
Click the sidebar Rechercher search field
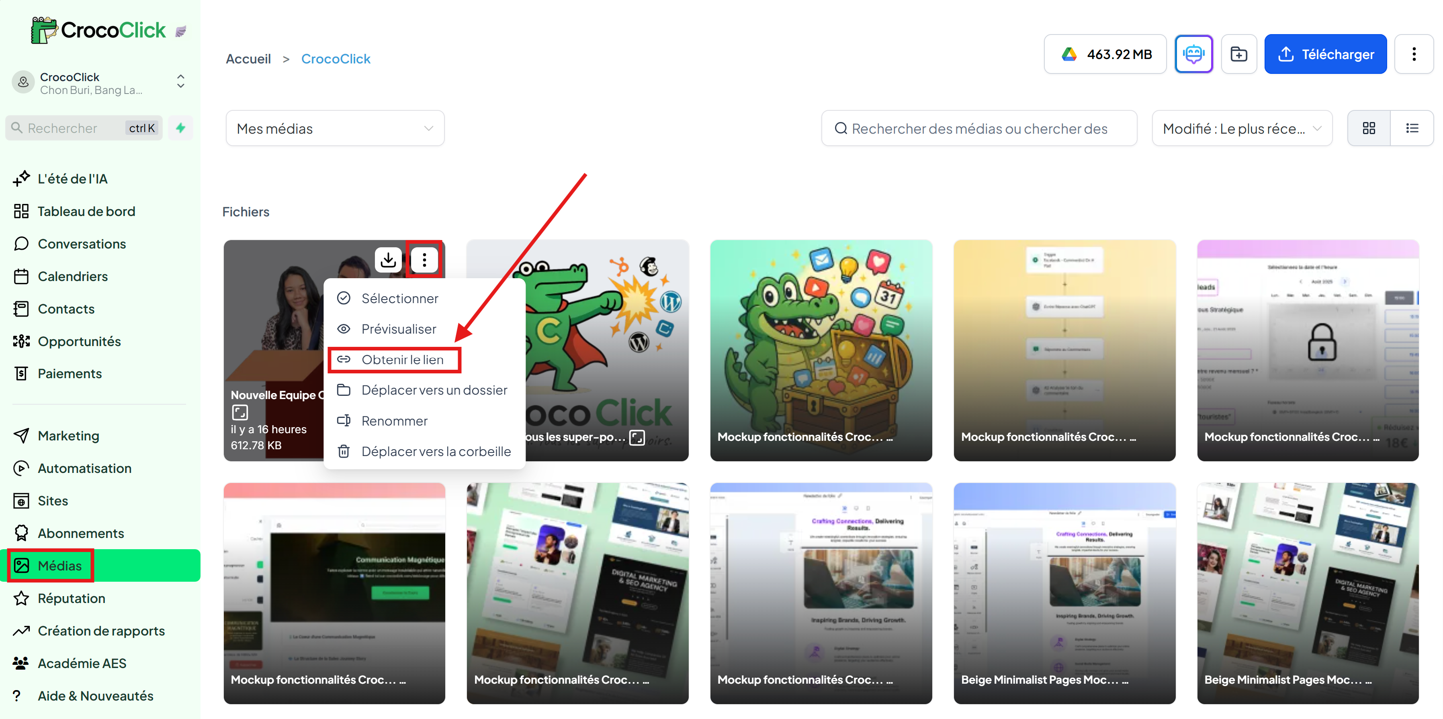(84, 128)
